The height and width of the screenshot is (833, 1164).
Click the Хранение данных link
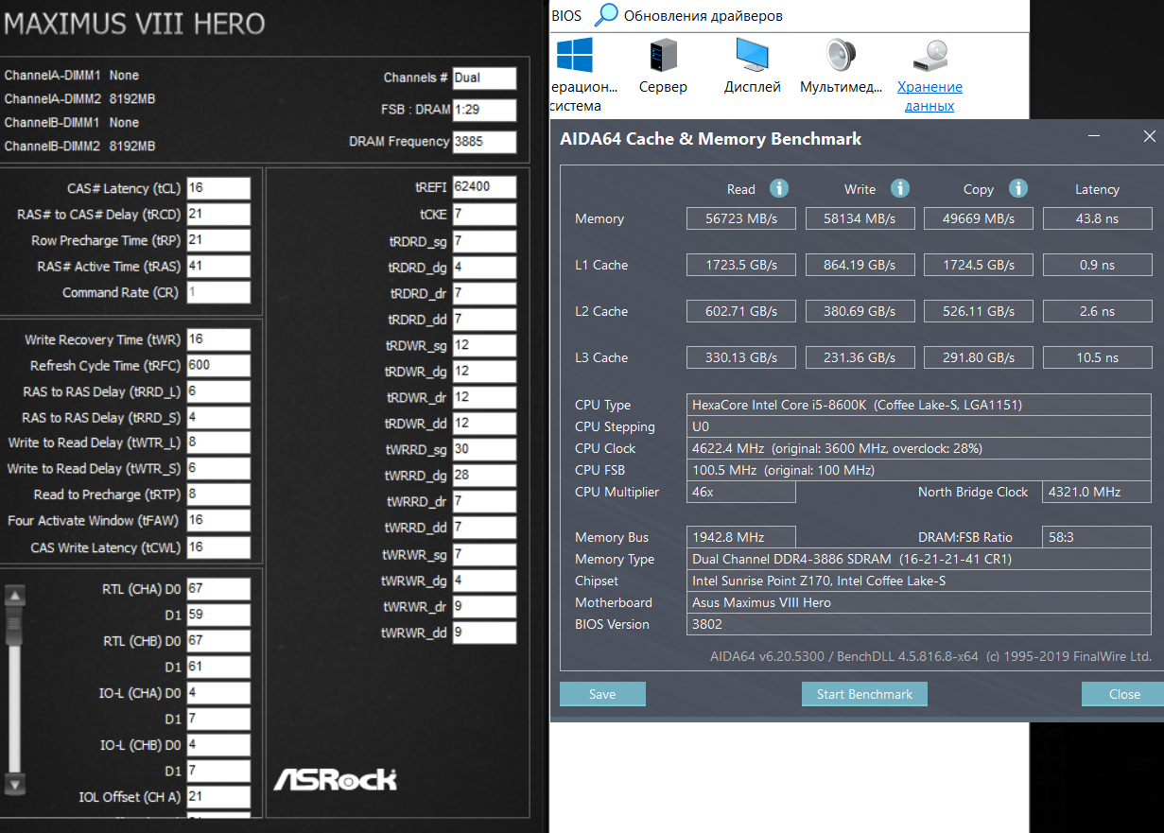pos(929,95)
